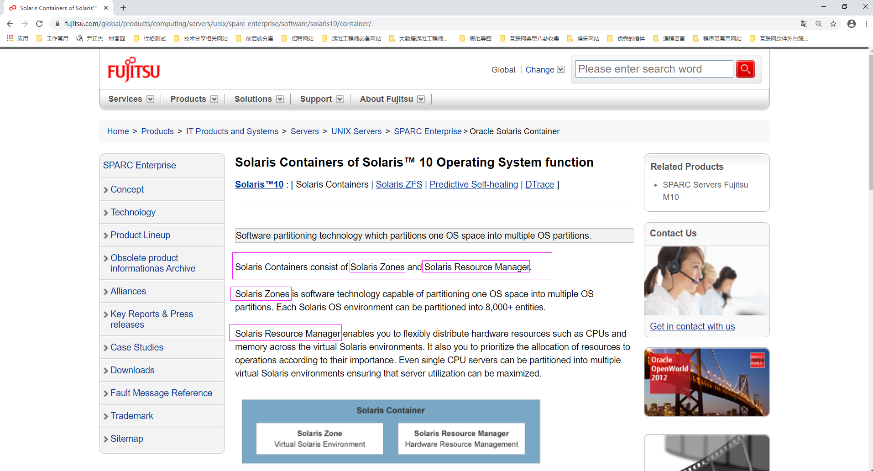Follow the Solaris ZFS link
Image resolution: width=873 pixels, height=471 pixels.
pos(399,184)
